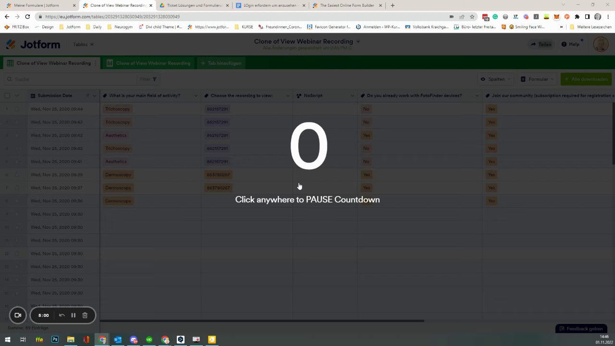
Task: Restart the recording with the undo arrow
Action: pos(62,315)
